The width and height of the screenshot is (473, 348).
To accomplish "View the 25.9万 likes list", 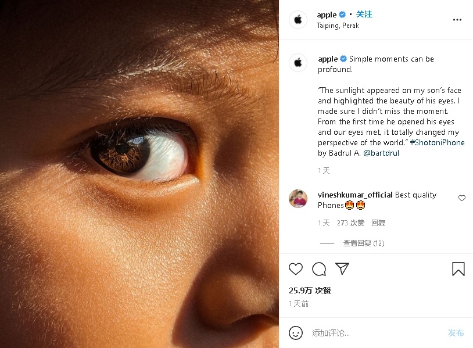I will 310,290.
